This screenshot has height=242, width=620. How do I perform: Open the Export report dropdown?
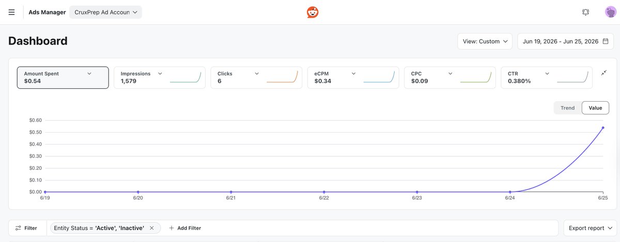591,228
